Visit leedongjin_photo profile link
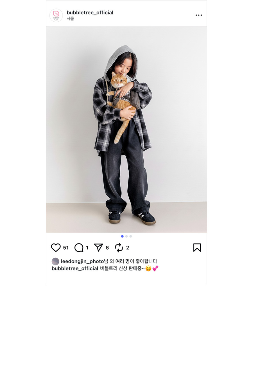 [82, 261]
